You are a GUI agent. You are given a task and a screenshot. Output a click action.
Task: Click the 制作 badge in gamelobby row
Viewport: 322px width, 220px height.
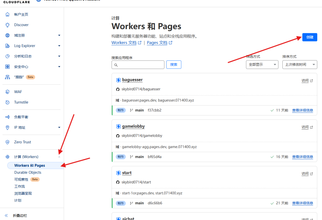[121, 157]
